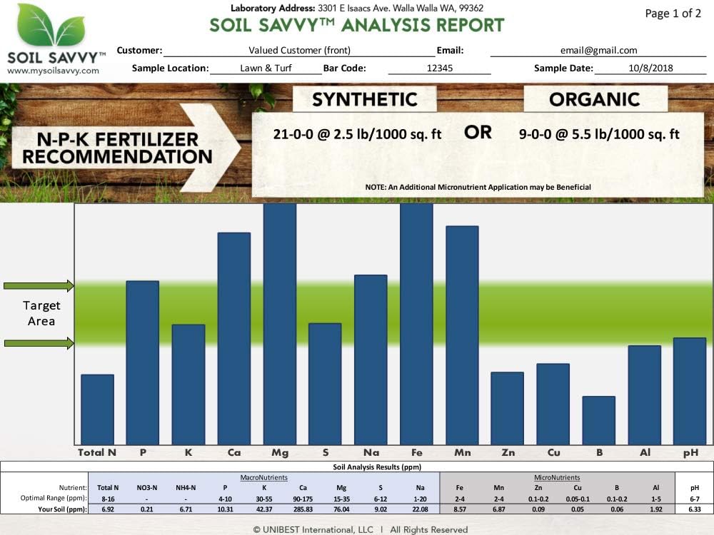This screenshot has height=535, width=714.
Task: Click the S bar in the chart
Action: (x=325, y=384)
